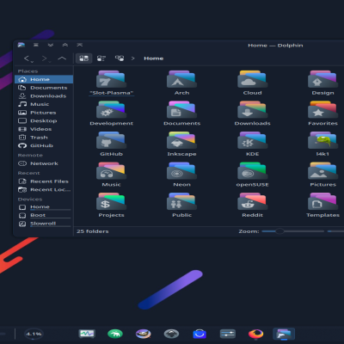
Task: Go back using the back arrow
Action: click(27, 58)
